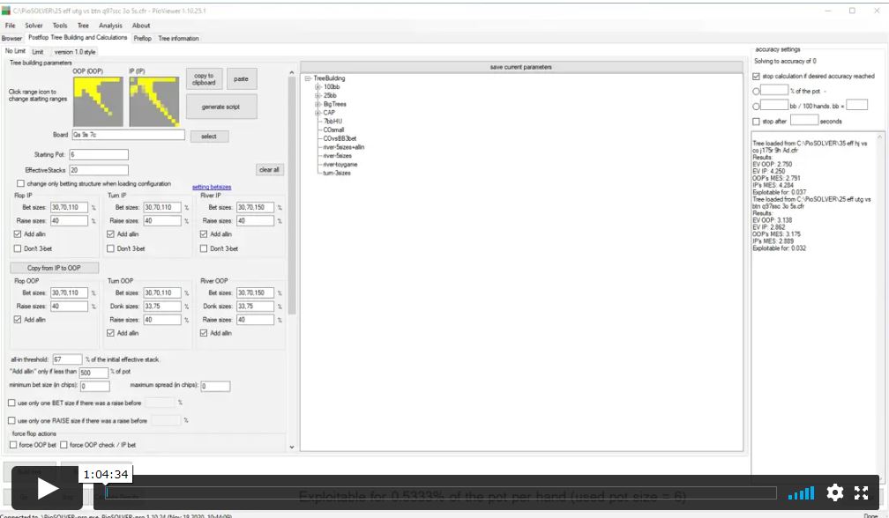Open the Analysis menu
Image resolution: width=889 pixels, height=518 pixels.
tap(110, 26)
